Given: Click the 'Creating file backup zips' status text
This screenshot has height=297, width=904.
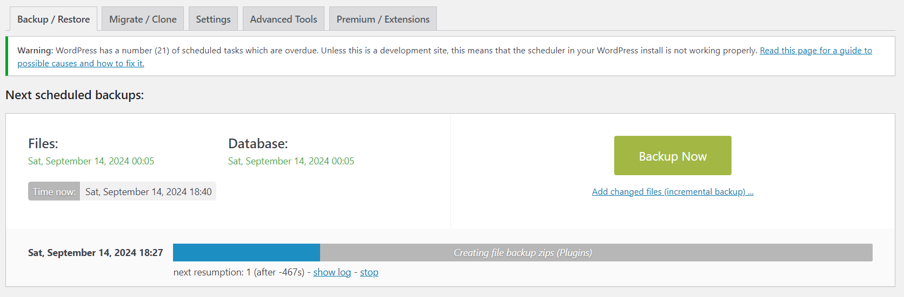Looking at the screenshot, I should [x=522, y=253].
